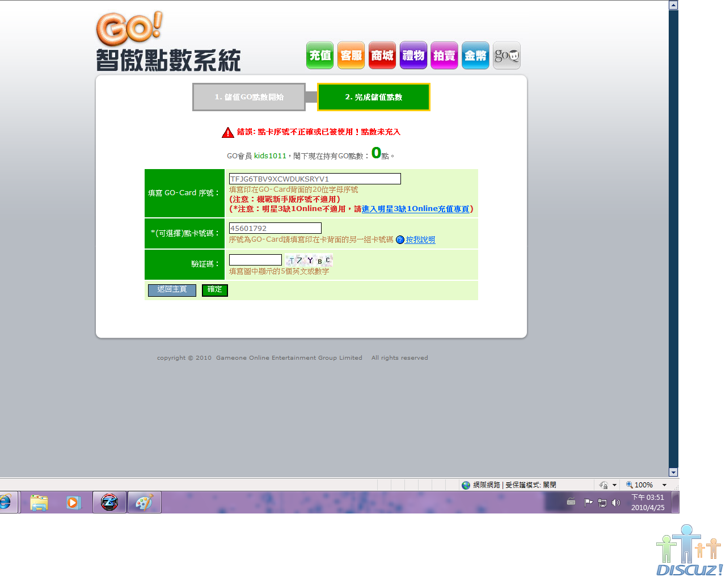Open the 100% zoom level dropdown
This screenshot has height=581, width=726.
click(x=664, y=485)
